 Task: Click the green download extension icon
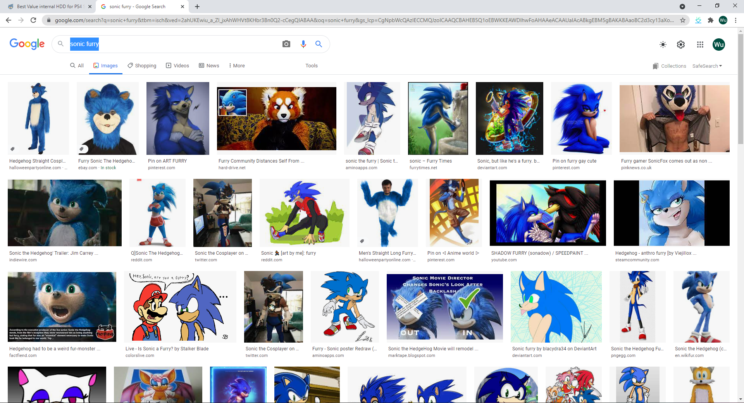pyautogui.click(x=698, y=20)
